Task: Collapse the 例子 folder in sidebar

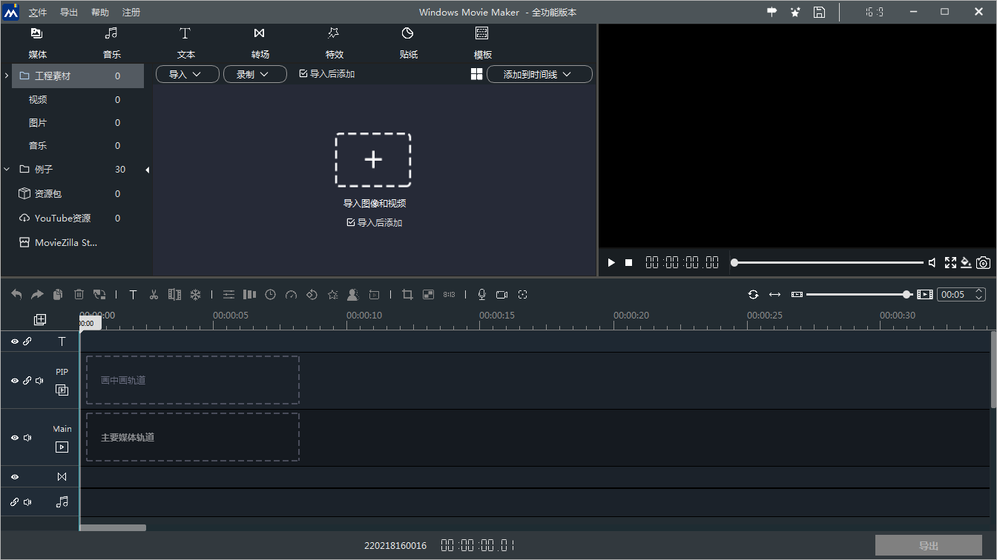Action: coord(7,170)
